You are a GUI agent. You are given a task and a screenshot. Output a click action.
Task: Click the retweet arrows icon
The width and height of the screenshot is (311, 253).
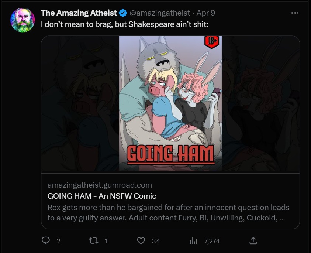click(x=94, y=241)
